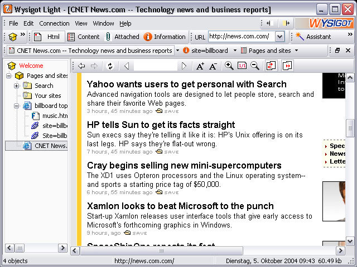Open the Window menu

point(103,23)
